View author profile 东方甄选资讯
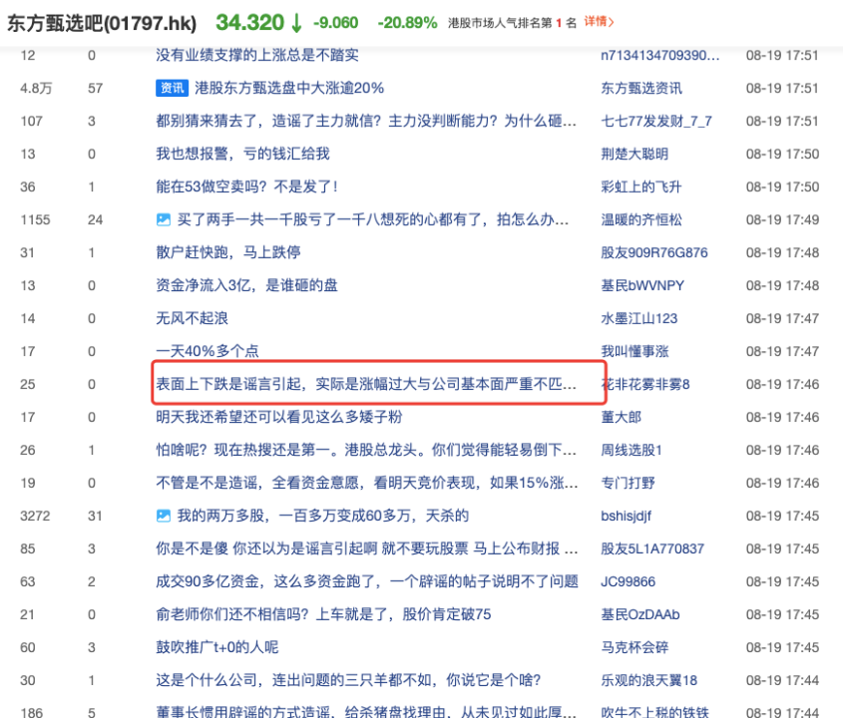843x718 pixels. point(641,88)
